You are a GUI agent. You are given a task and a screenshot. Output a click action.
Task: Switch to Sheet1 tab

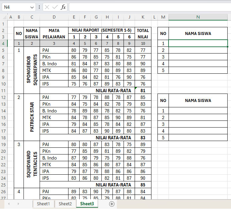click(43, 204)
